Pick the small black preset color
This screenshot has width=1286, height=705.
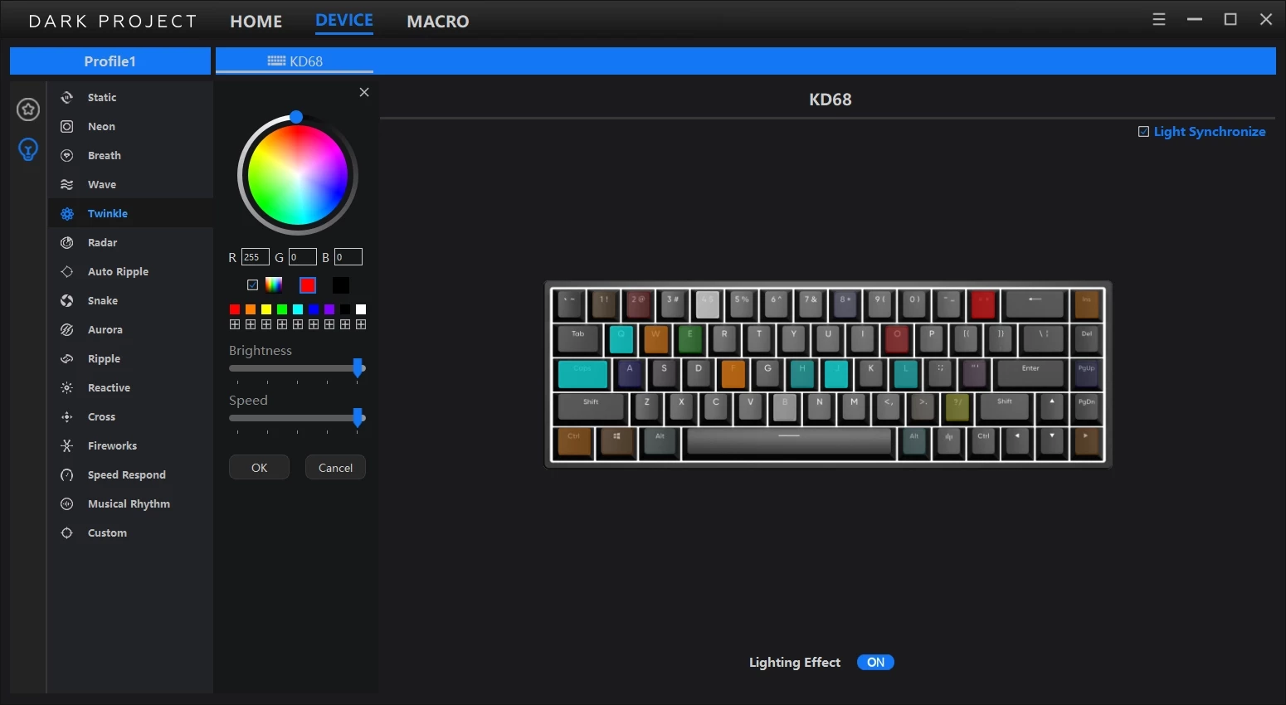tap(345, 309)
